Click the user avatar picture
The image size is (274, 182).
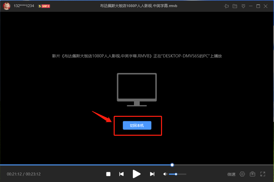[x=7, y=6]
